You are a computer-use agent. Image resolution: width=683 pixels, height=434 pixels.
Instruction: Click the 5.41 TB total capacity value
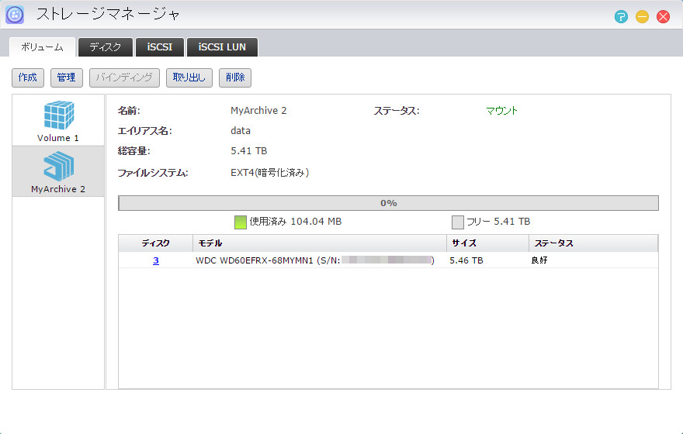248,151
